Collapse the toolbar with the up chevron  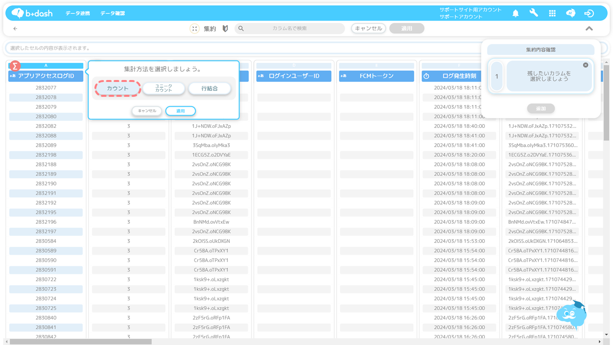(589, 29)
